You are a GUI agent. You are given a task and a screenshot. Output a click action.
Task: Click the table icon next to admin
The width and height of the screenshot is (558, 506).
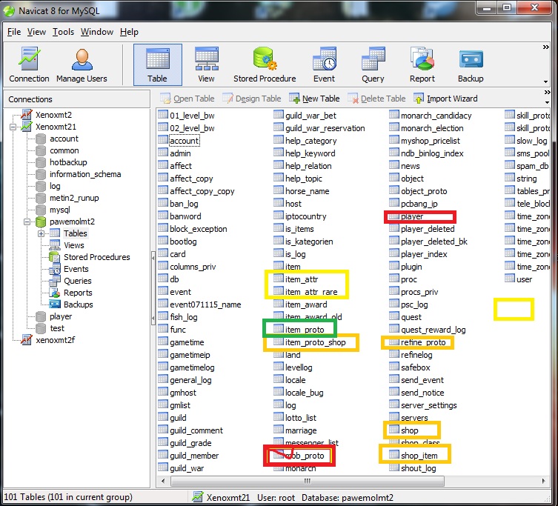coord(163,153)
